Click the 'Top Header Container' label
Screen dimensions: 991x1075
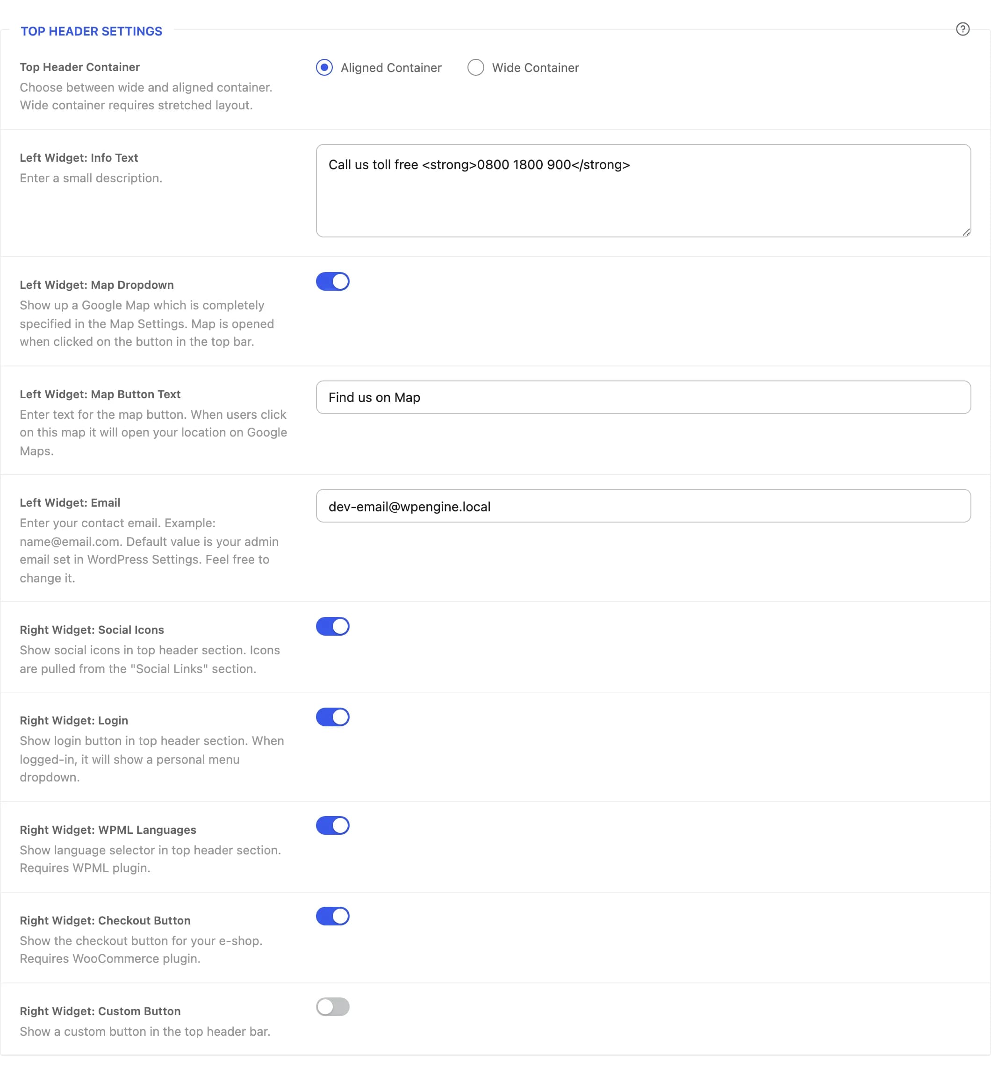pos(80,67)
